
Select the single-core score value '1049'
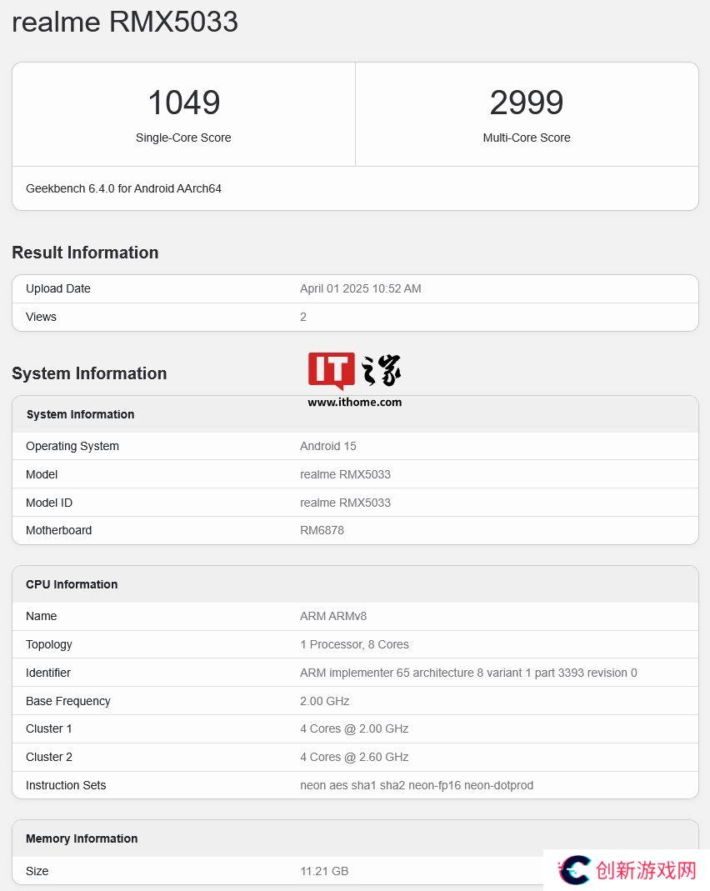tap(183, 103)
